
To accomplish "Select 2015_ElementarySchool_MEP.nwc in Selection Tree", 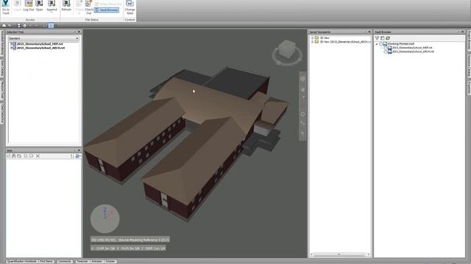I will [40, 44].
